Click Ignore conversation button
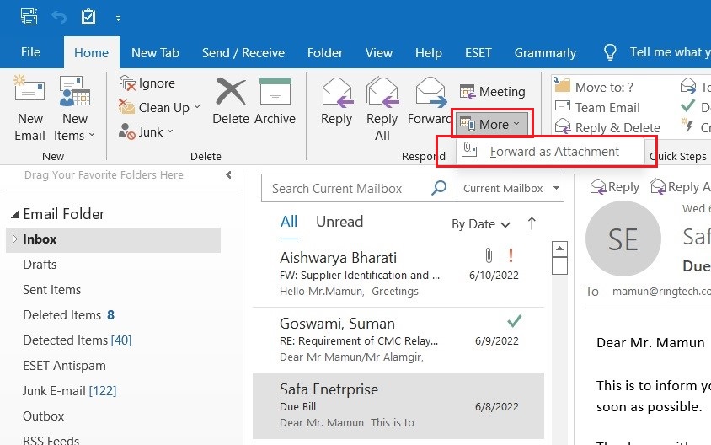Screen dimensions: 711x445 147,83
